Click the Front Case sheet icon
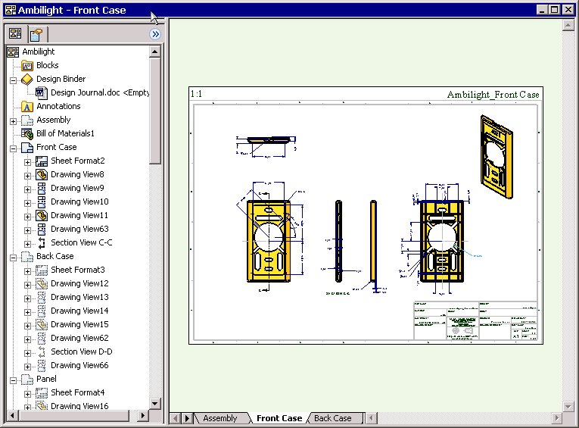The width and height of the screenshot is (579, 428). click(27, 148)
